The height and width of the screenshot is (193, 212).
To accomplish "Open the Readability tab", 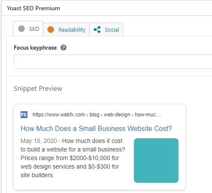I will tap(66, 30).
